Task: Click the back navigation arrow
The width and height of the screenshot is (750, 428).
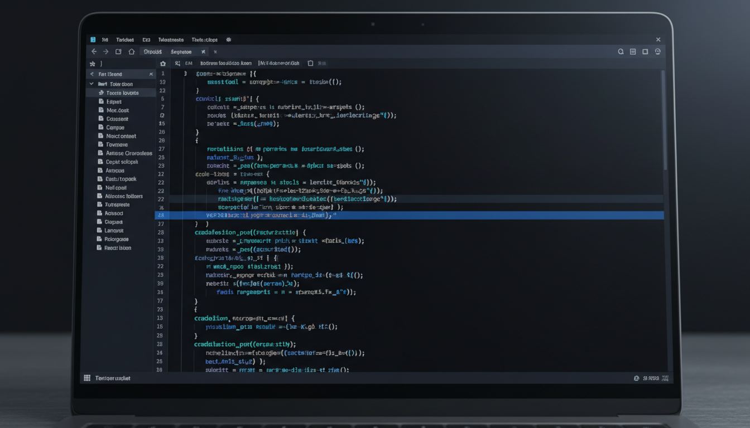Action: coord(94,52)
